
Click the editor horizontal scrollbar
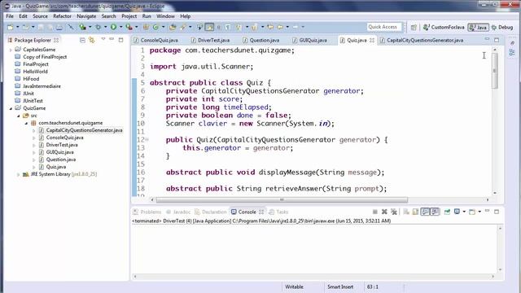[282, 199]
